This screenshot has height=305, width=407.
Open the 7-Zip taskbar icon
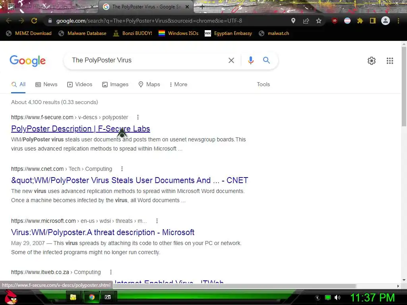coord(108,297)
